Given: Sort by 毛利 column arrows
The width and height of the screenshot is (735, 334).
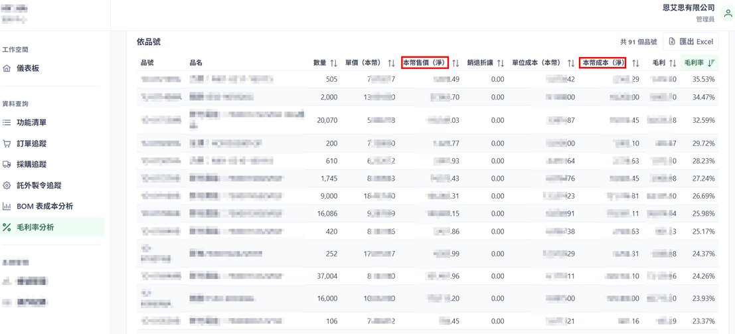Looking at the screenshot, I should (x=673, y=63).
